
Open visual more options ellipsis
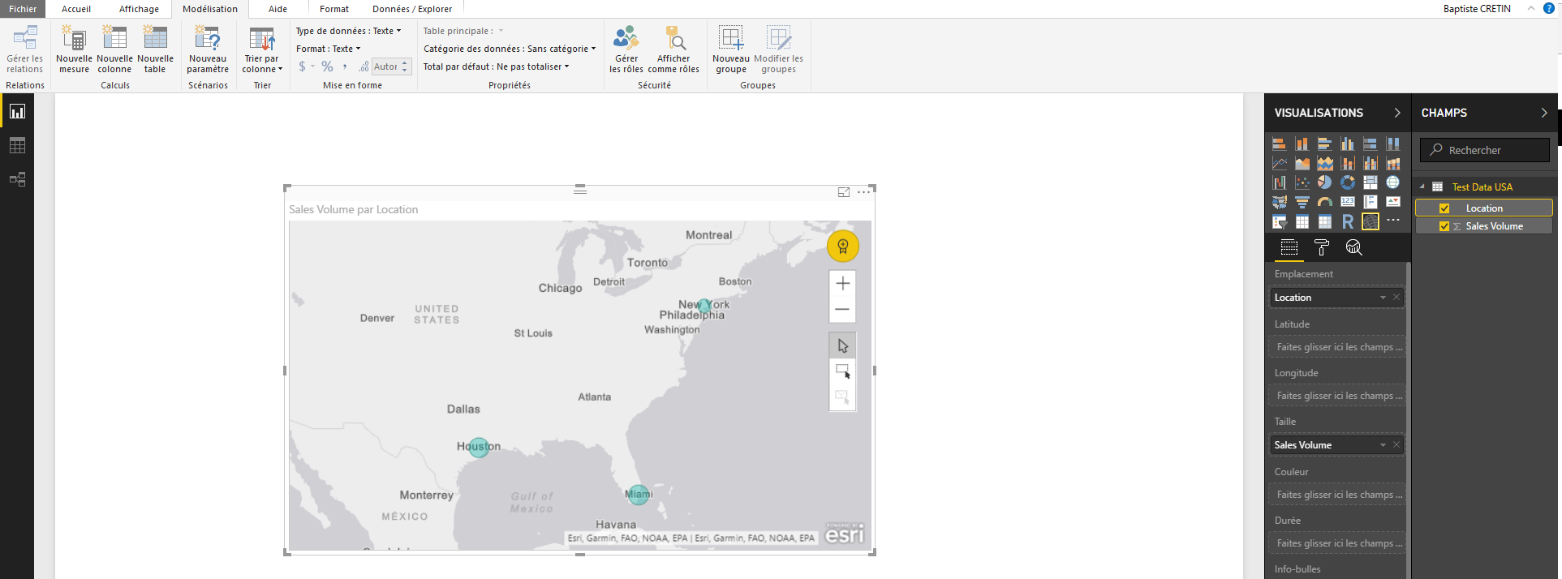[x=863, y=192]
